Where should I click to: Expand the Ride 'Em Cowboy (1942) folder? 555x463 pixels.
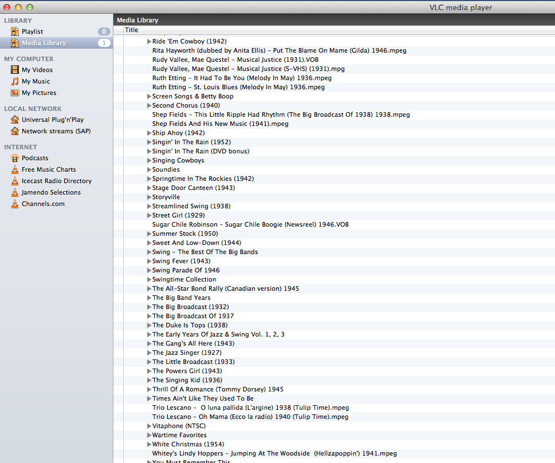[x=149, y=41]
